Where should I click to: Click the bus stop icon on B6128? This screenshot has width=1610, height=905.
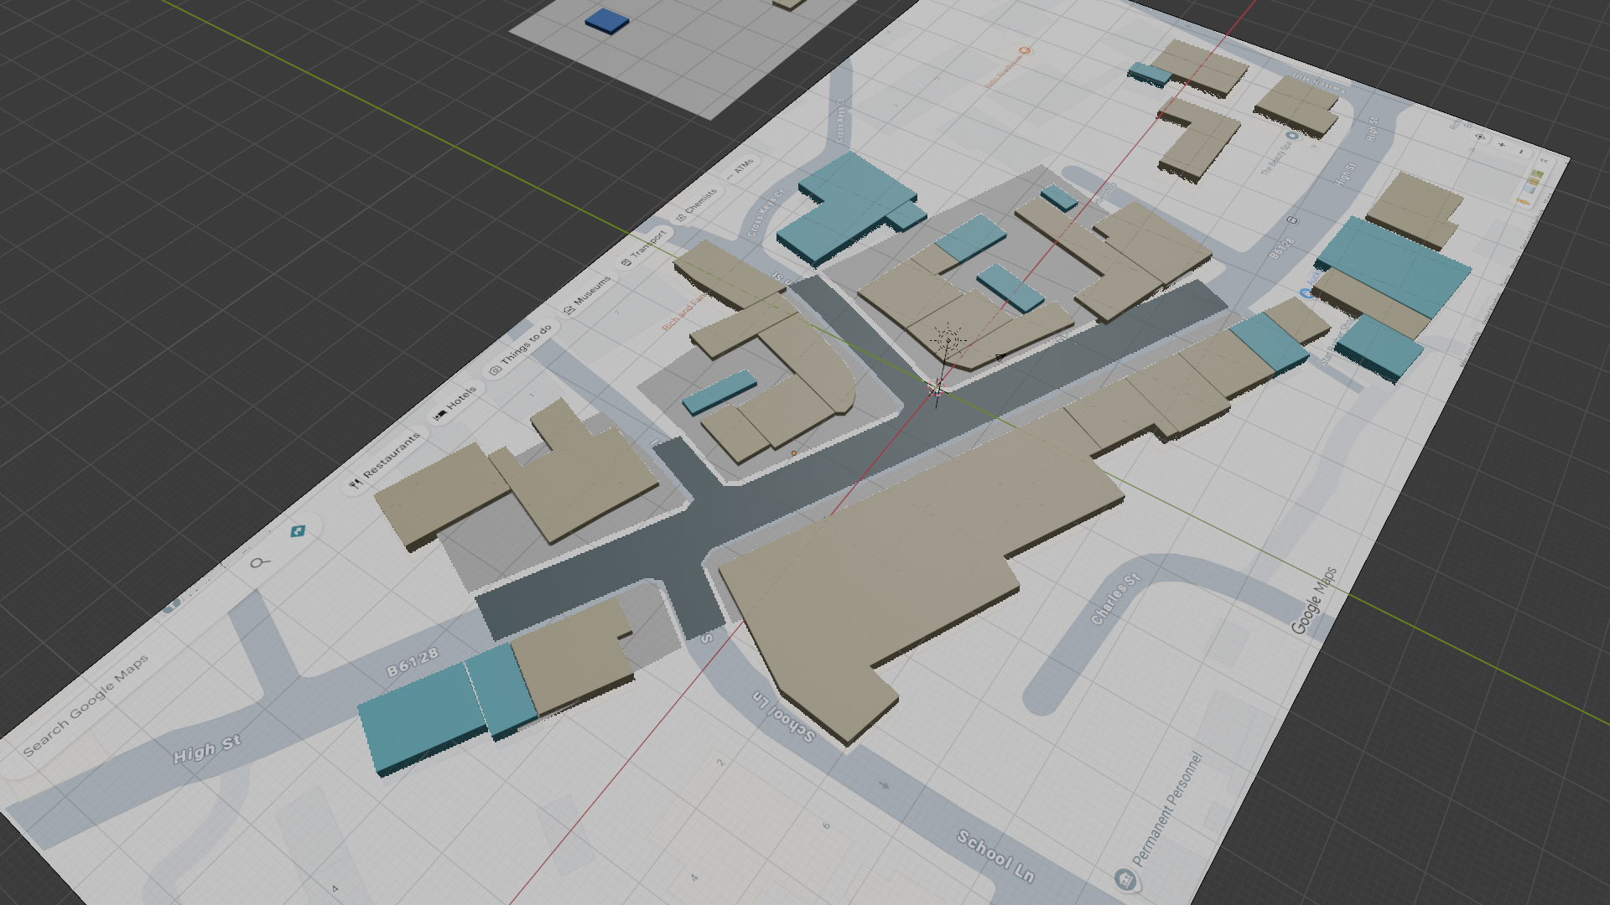coord(1292,220)
